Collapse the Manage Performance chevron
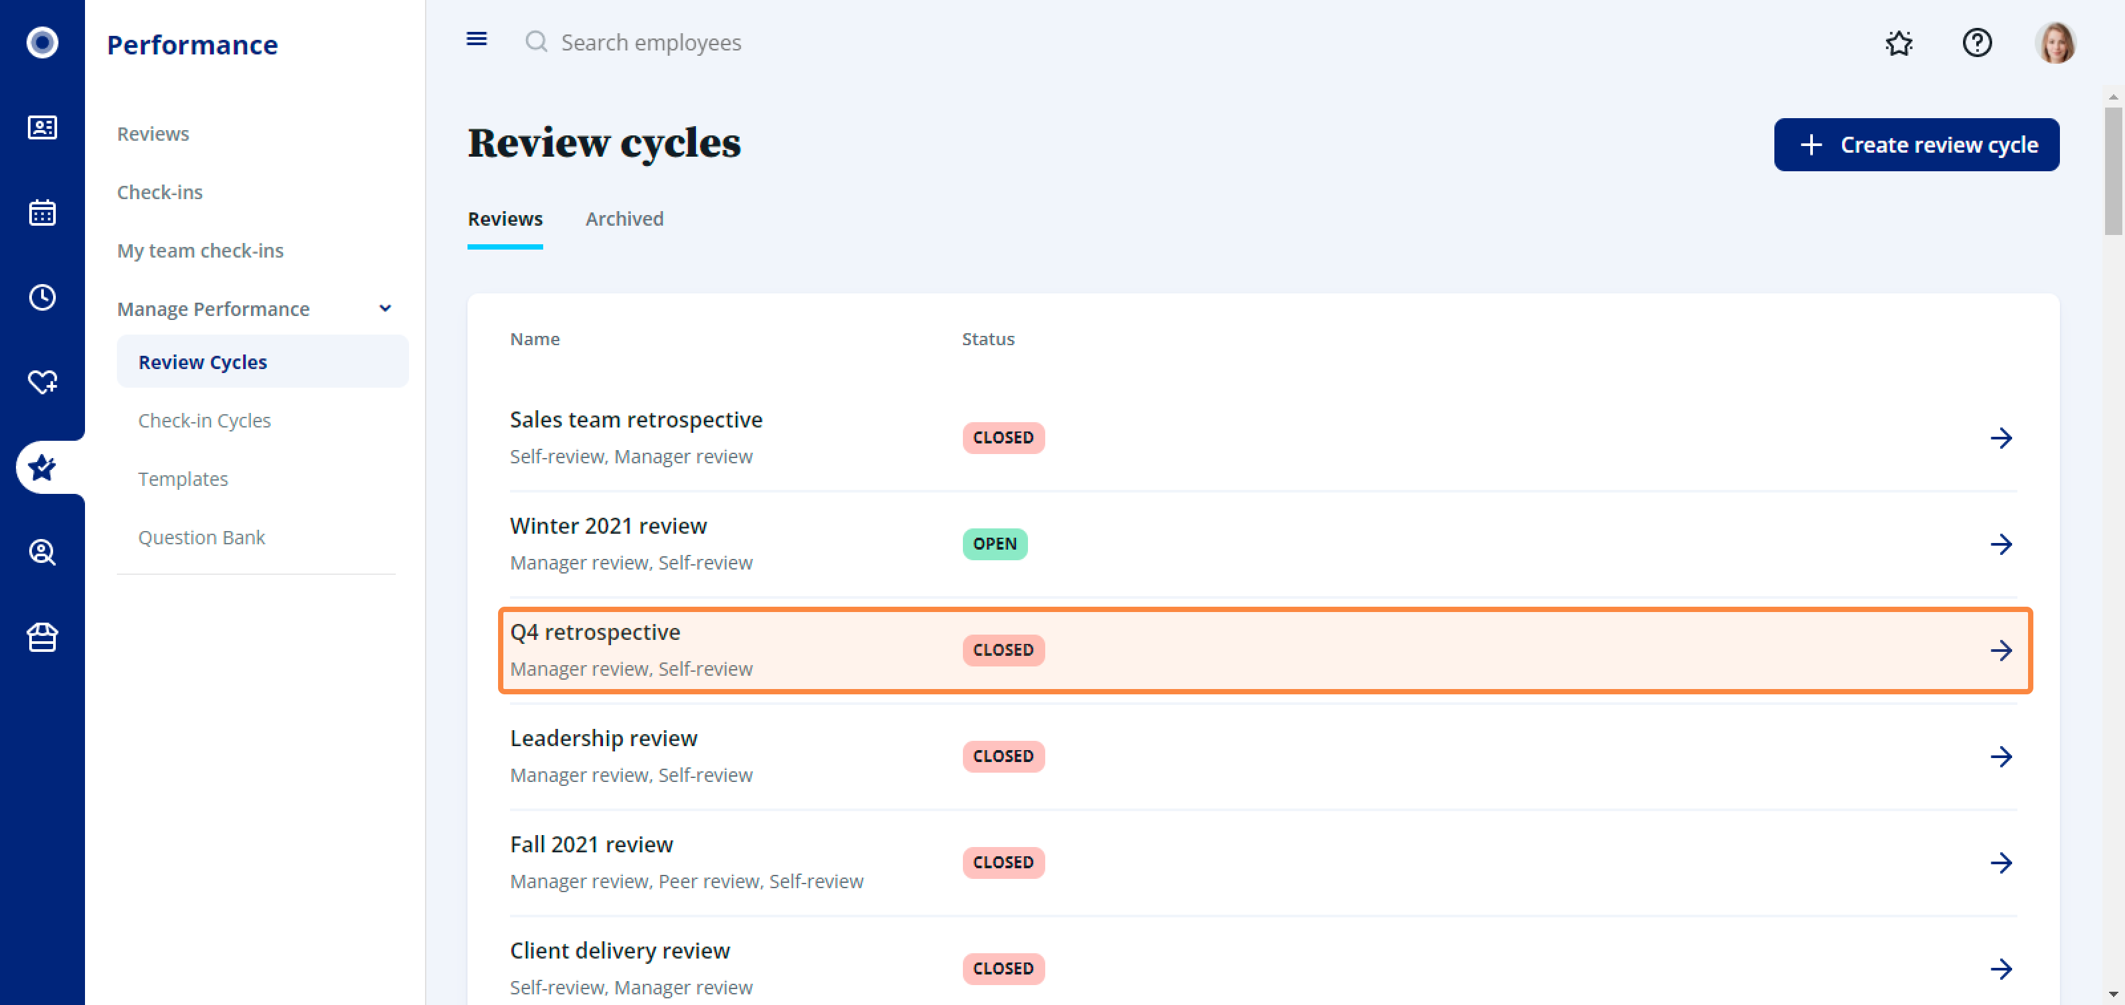2125x1005 pixels. (385, 309)
